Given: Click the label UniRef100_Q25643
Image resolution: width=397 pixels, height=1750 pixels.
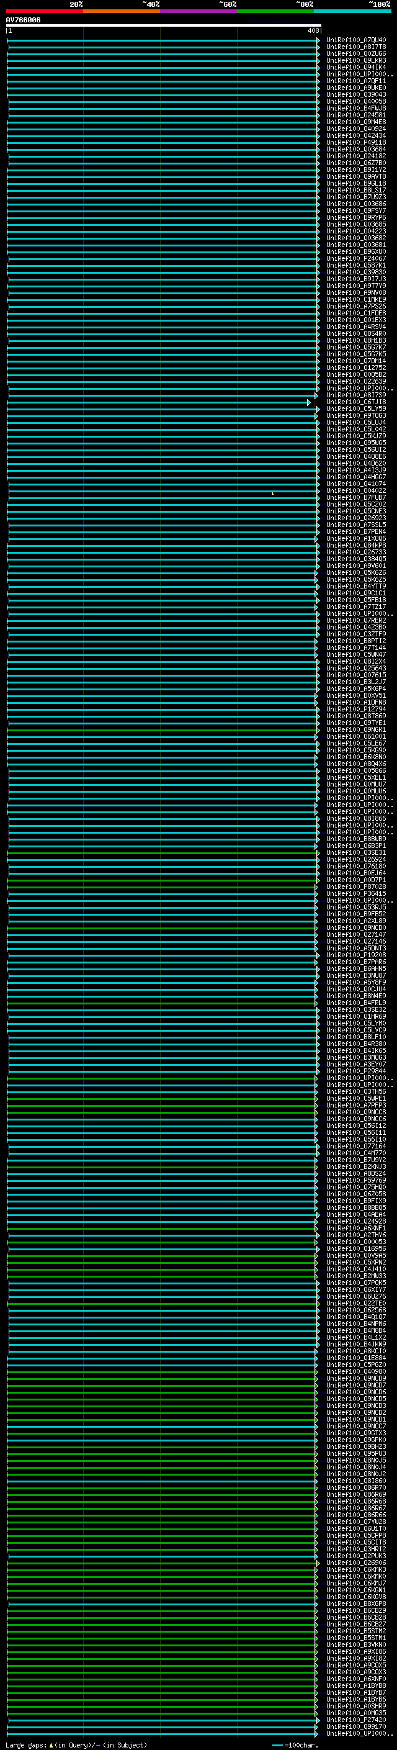Looking at the screenshot, I should click(x=356, y=669).
